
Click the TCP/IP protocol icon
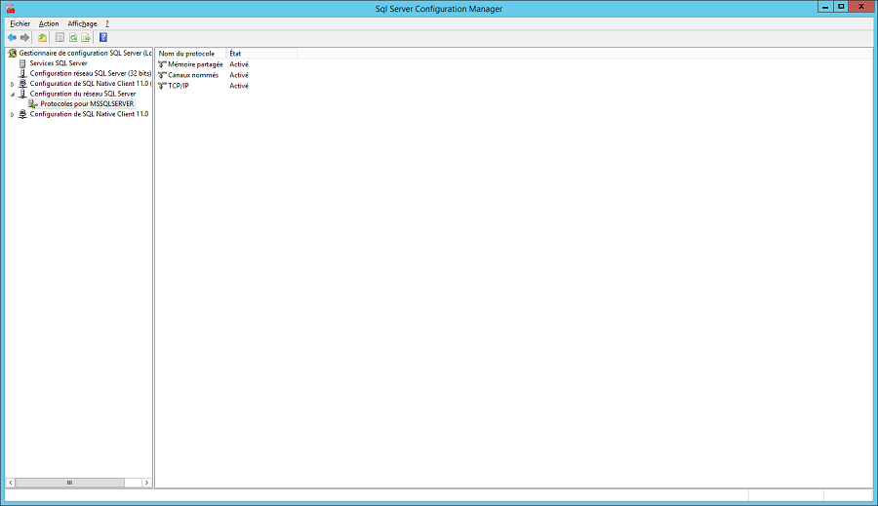[162, 86]
